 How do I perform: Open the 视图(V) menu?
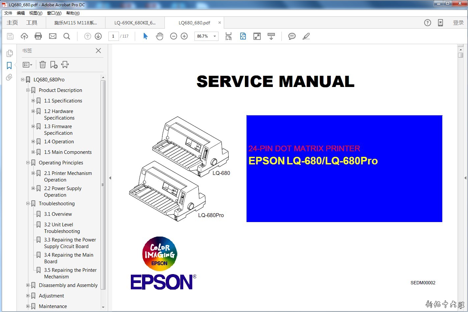(36, 13)
